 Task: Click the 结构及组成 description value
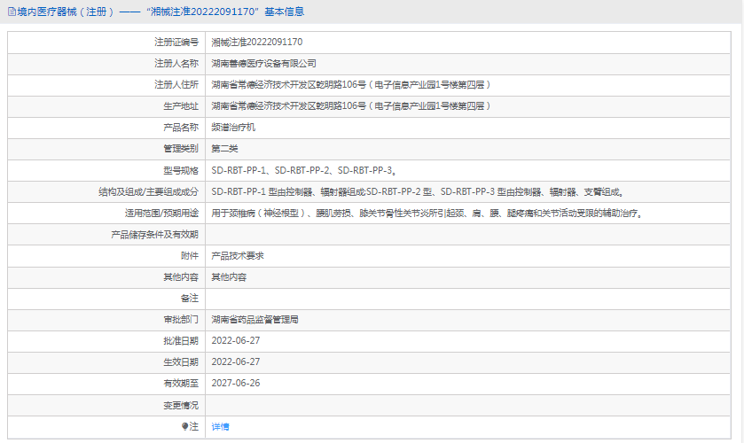click(x=419, y=192)
